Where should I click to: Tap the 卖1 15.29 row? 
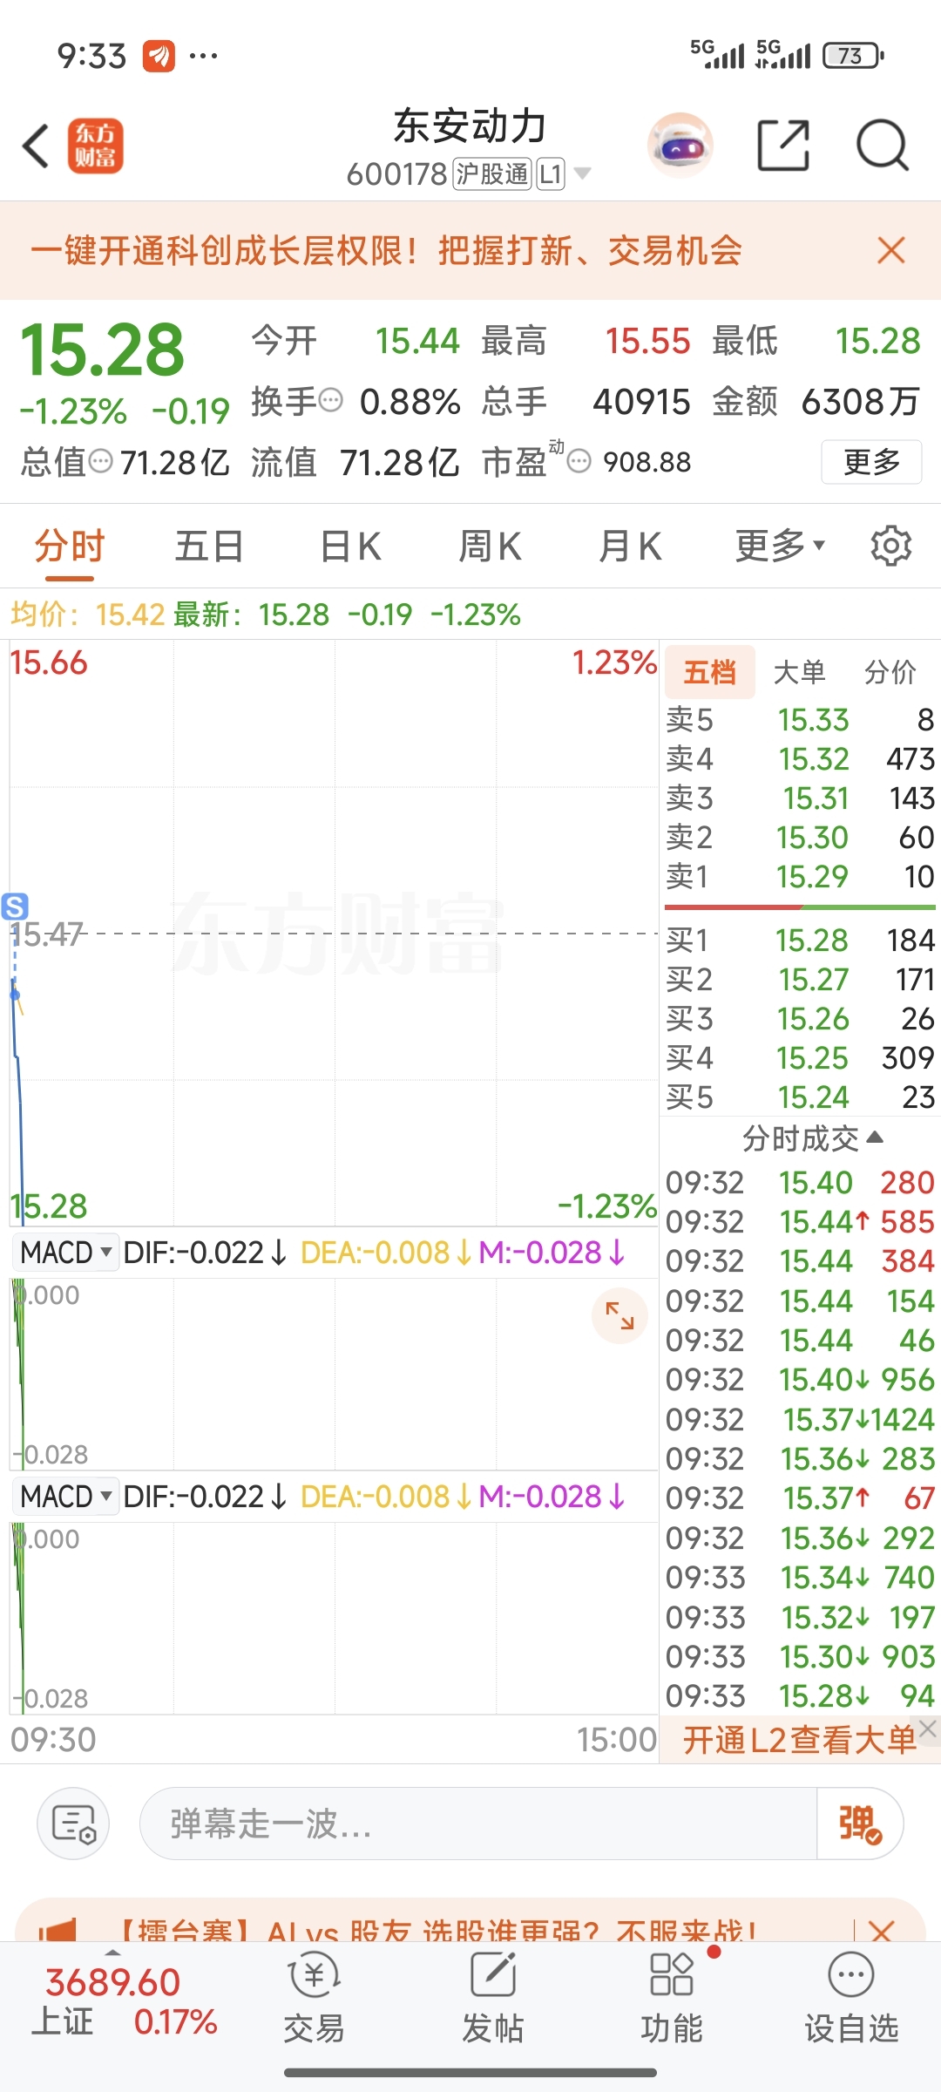(800, 876)
